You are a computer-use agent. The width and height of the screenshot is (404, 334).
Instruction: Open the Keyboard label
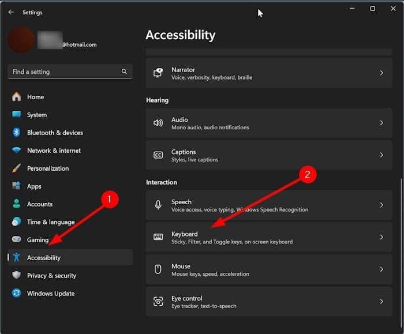click(x=185, y=234)
